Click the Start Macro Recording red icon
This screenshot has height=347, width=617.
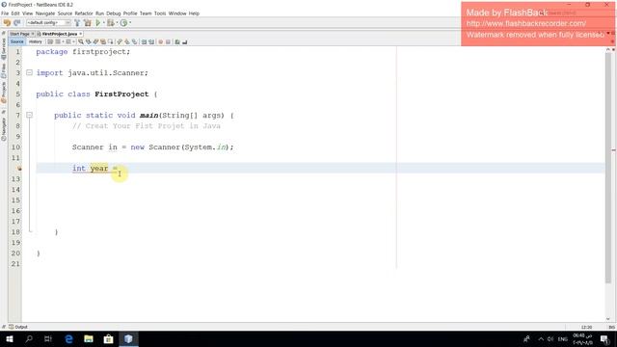point(161,41)
